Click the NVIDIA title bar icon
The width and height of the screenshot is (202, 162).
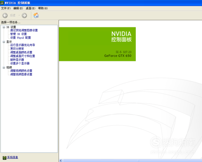tap(2, 3)
